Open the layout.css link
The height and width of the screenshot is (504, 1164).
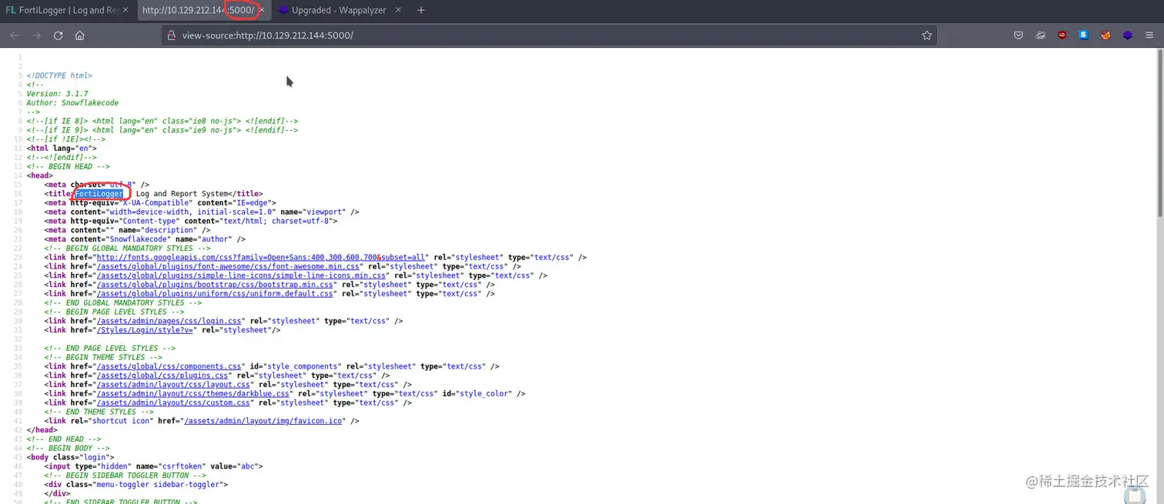coord(174,385)
